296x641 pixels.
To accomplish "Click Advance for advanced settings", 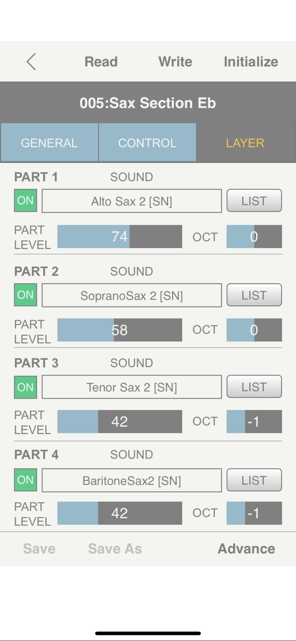I will [246, 548].
